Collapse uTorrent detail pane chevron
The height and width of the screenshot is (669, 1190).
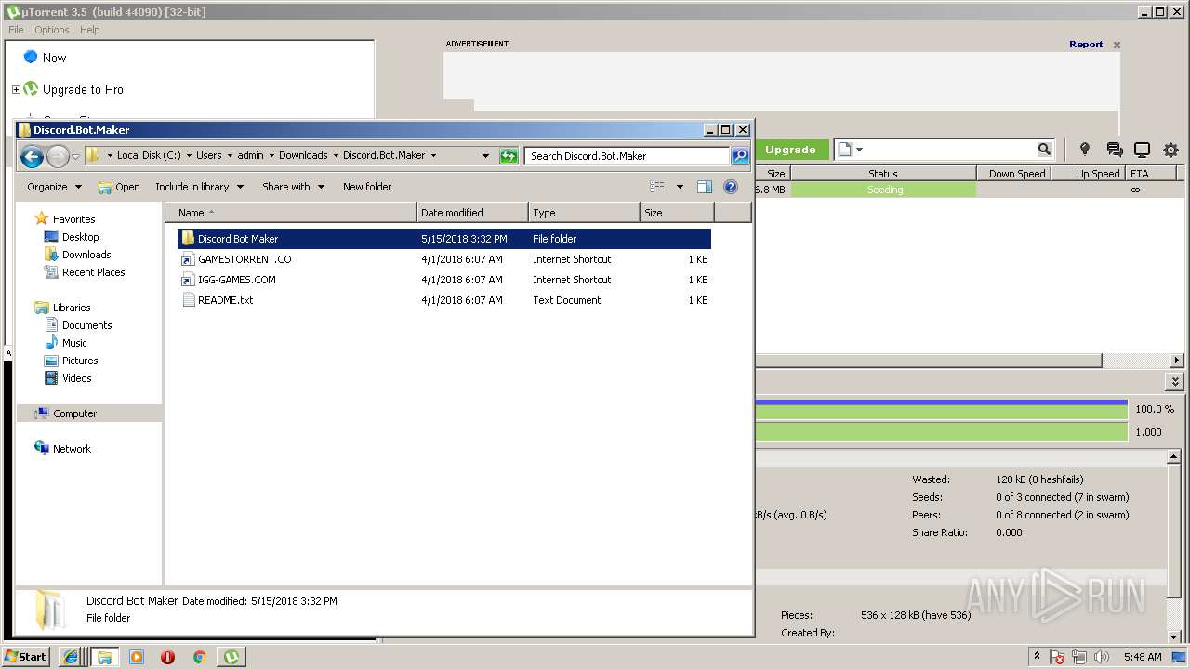[x=1175, y=382]
